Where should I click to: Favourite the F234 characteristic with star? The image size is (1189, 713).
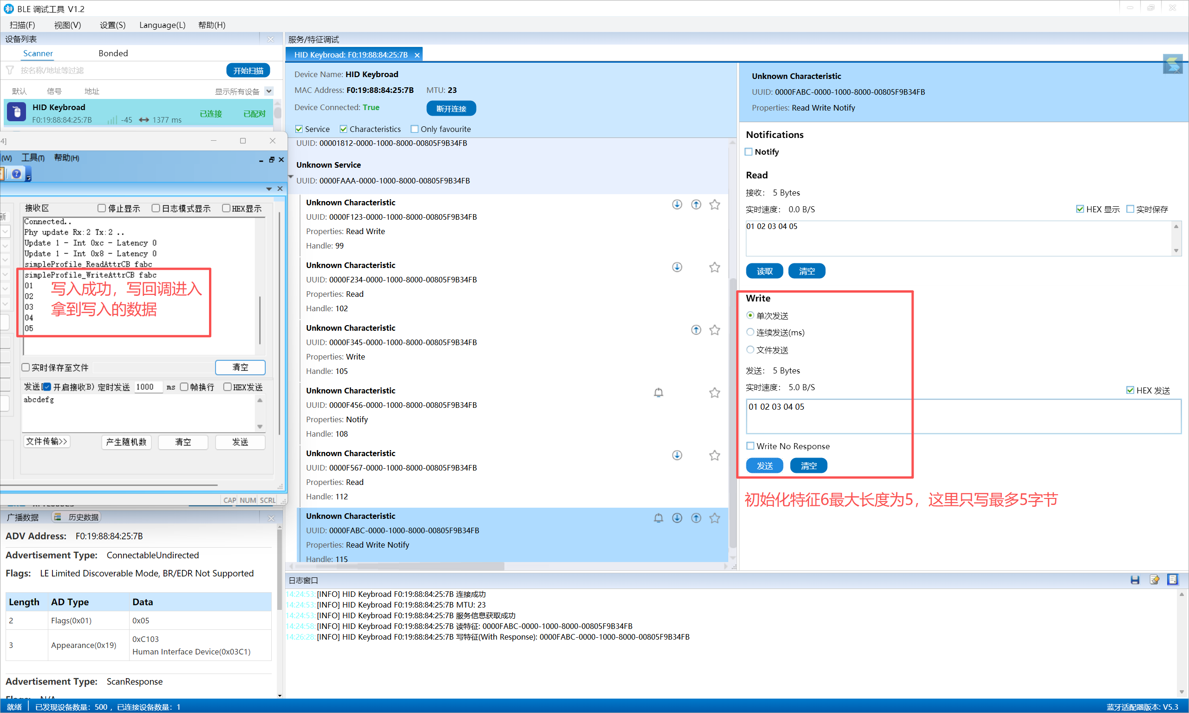[714, 267]
